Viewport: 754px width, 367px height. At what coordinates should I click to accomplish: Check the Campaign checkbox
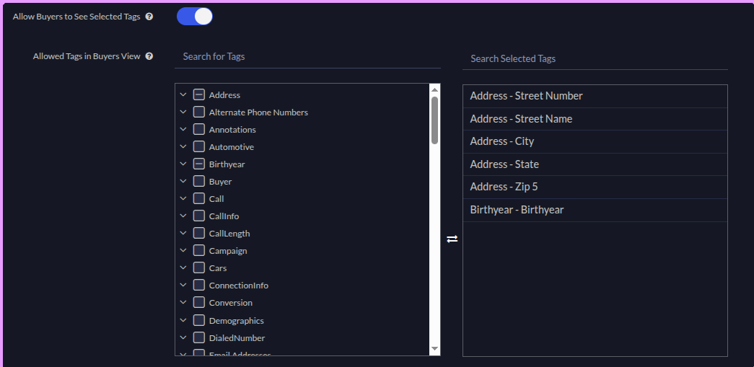pos(199,250)
